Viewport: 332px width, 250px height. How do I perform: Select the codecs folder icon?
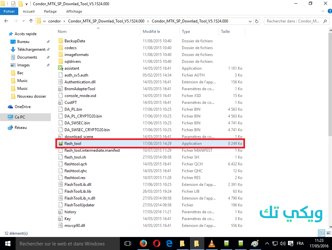(61, 48)
